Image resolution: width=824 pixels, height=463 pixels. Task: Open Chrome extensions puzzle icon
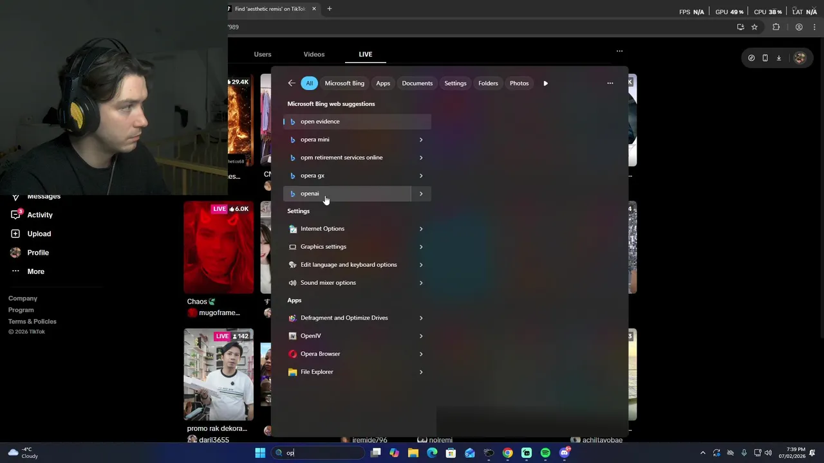click(x=776, y=27)
